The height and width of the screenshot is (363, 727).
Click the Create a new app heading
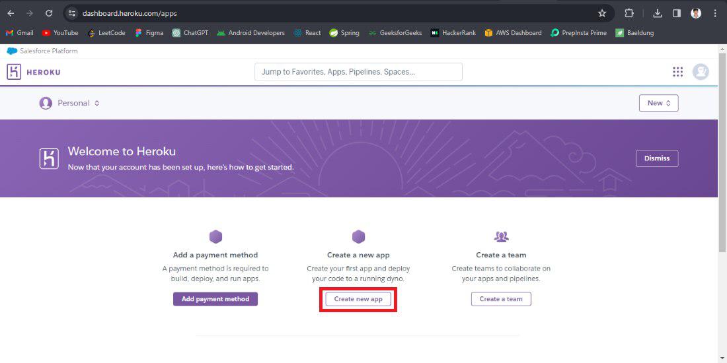click(358, 255)
